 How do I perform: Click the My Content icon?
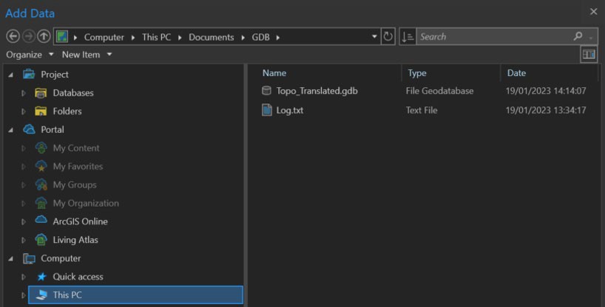[41, 148]
